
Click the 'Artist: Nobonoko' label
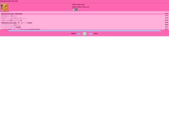[78, 4]
